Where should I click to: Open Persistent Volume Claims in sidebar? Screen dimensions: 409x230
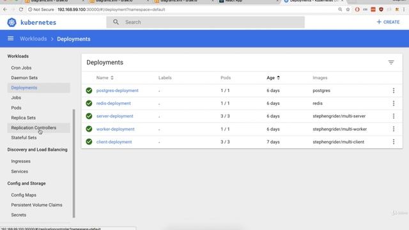tap(36, 205)
